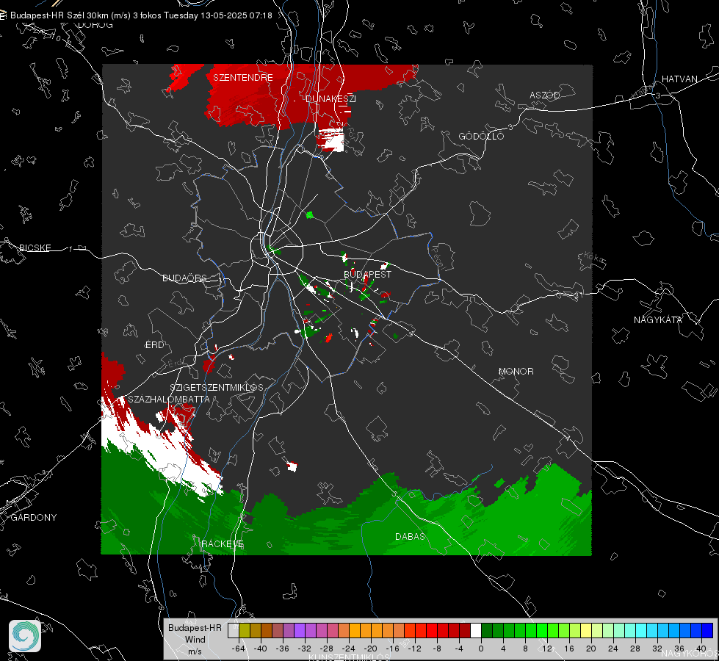The width and height of the screenshot is (719, 661).
Task: Click the swirl logo icon
Action: (25, 636)
